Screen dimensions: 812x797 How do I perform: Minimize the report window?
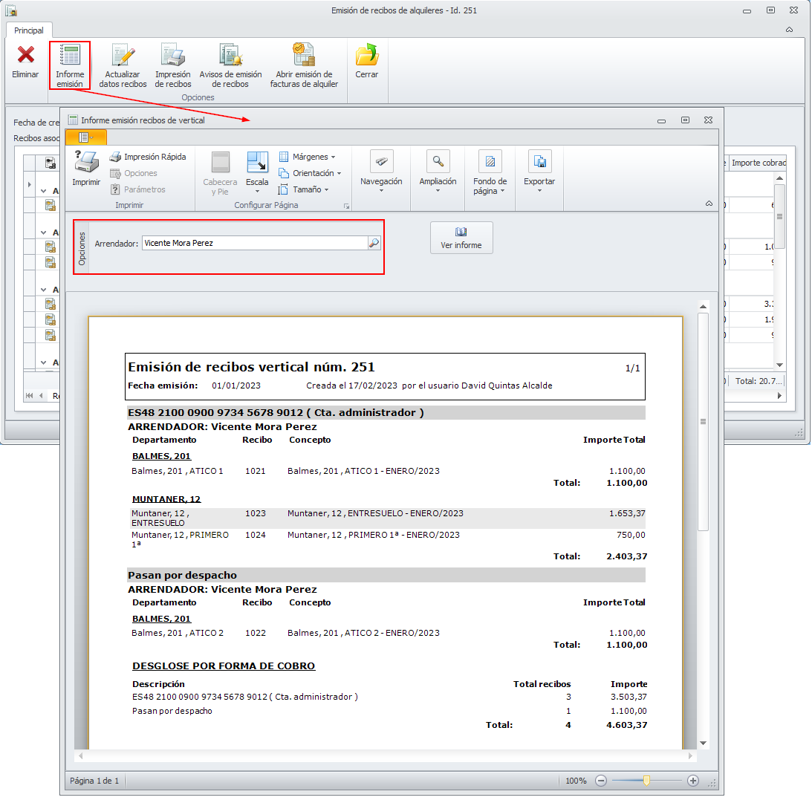pos(661,120)
